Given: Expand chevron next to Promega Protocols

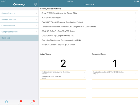Looking at the screenshot, I should click(x=37, y=20).
